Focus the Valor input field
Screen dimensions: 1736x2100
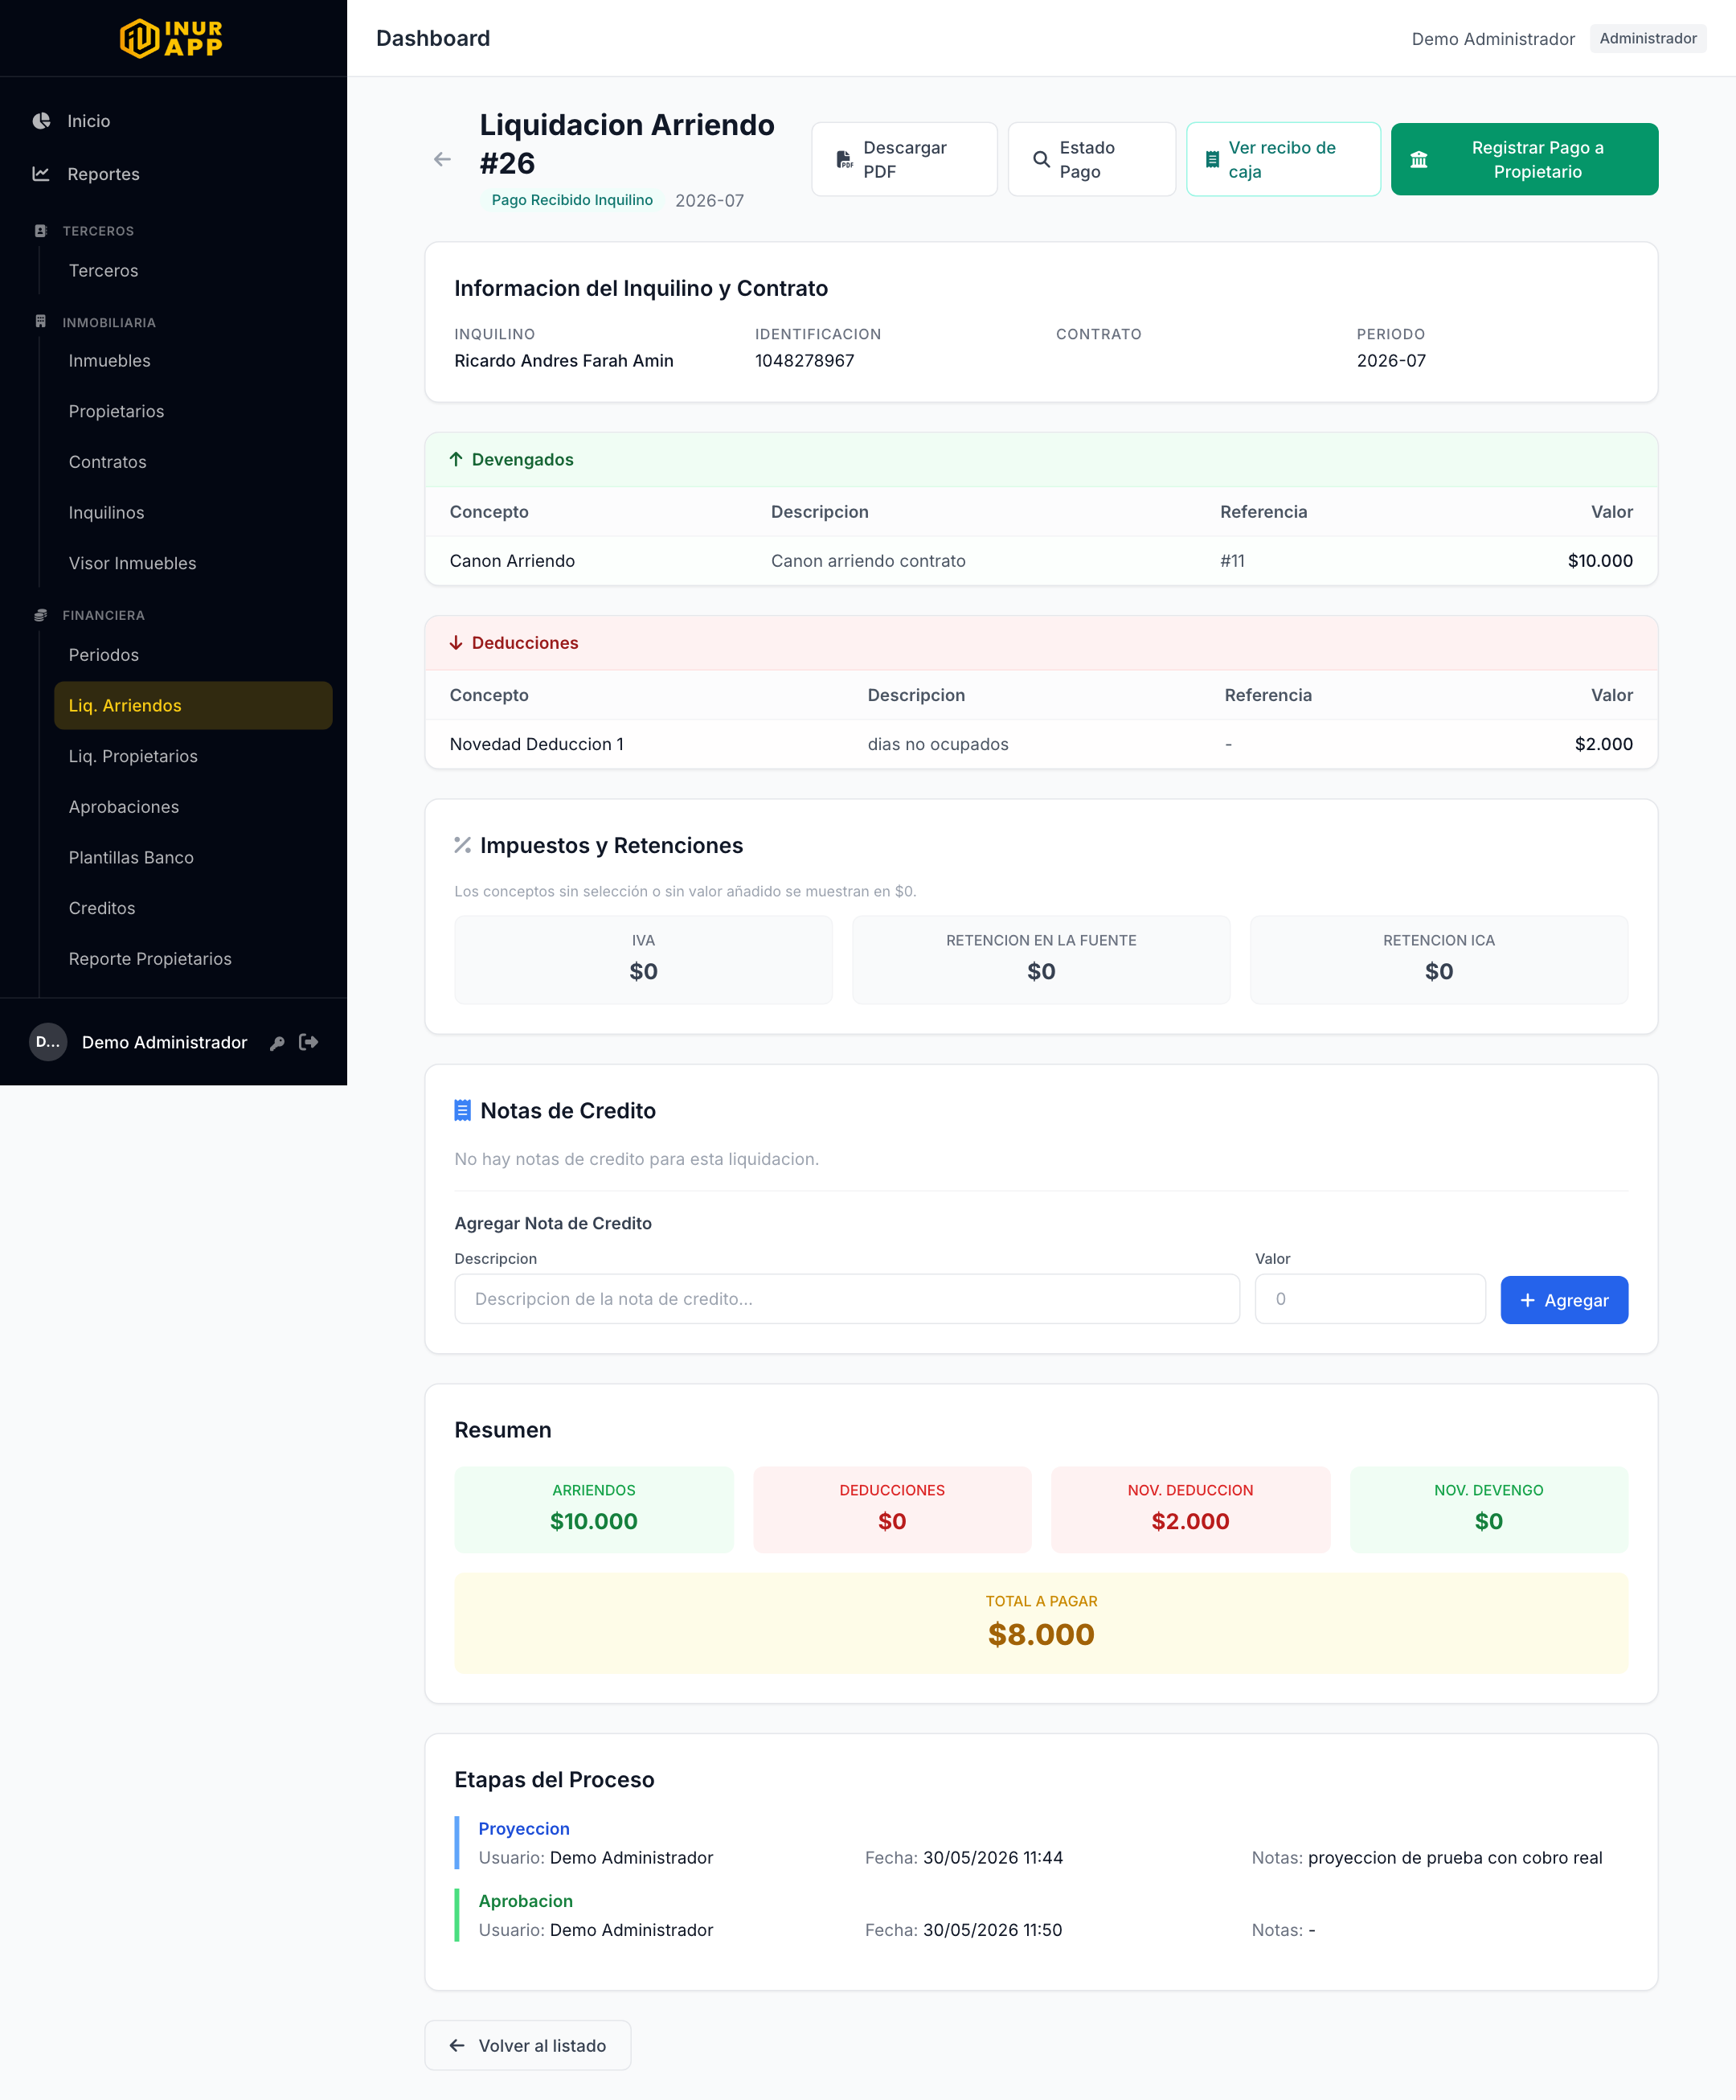(1370, 1299)
